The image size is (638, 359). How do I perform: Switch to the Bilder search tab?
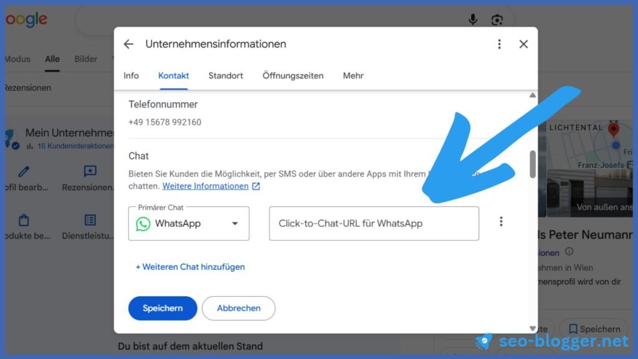[86, 59]
